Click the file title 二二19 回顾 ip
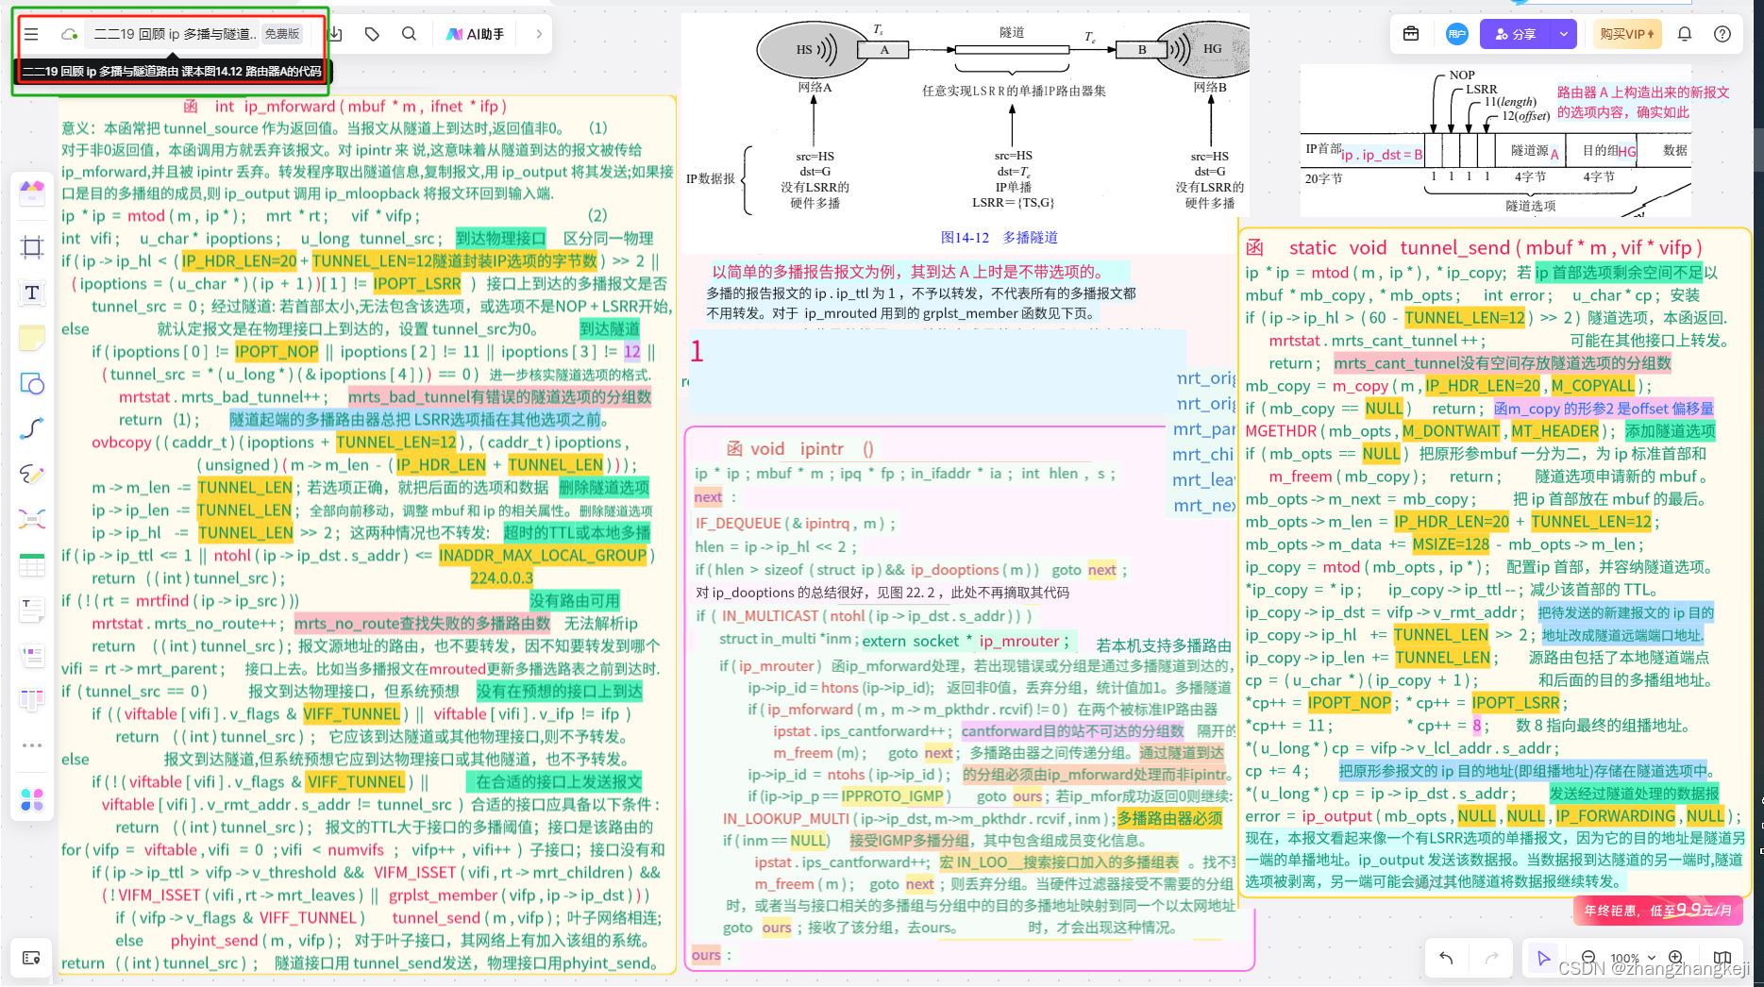 pyautogui.click(x=175, y=34)
